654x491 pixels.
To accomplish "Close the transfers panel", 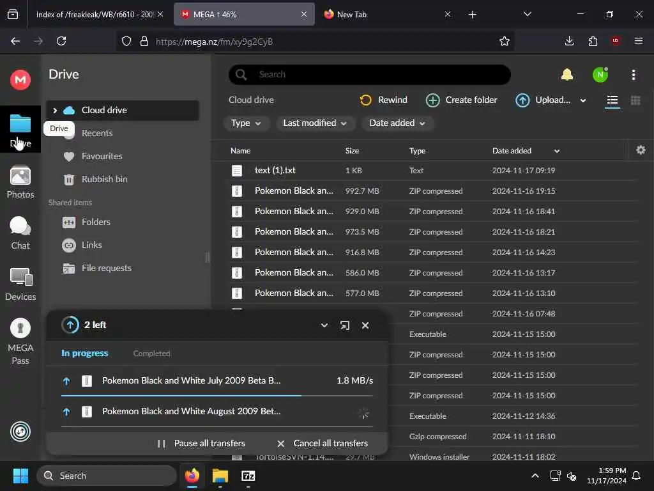I will click(x=365, y=325).
